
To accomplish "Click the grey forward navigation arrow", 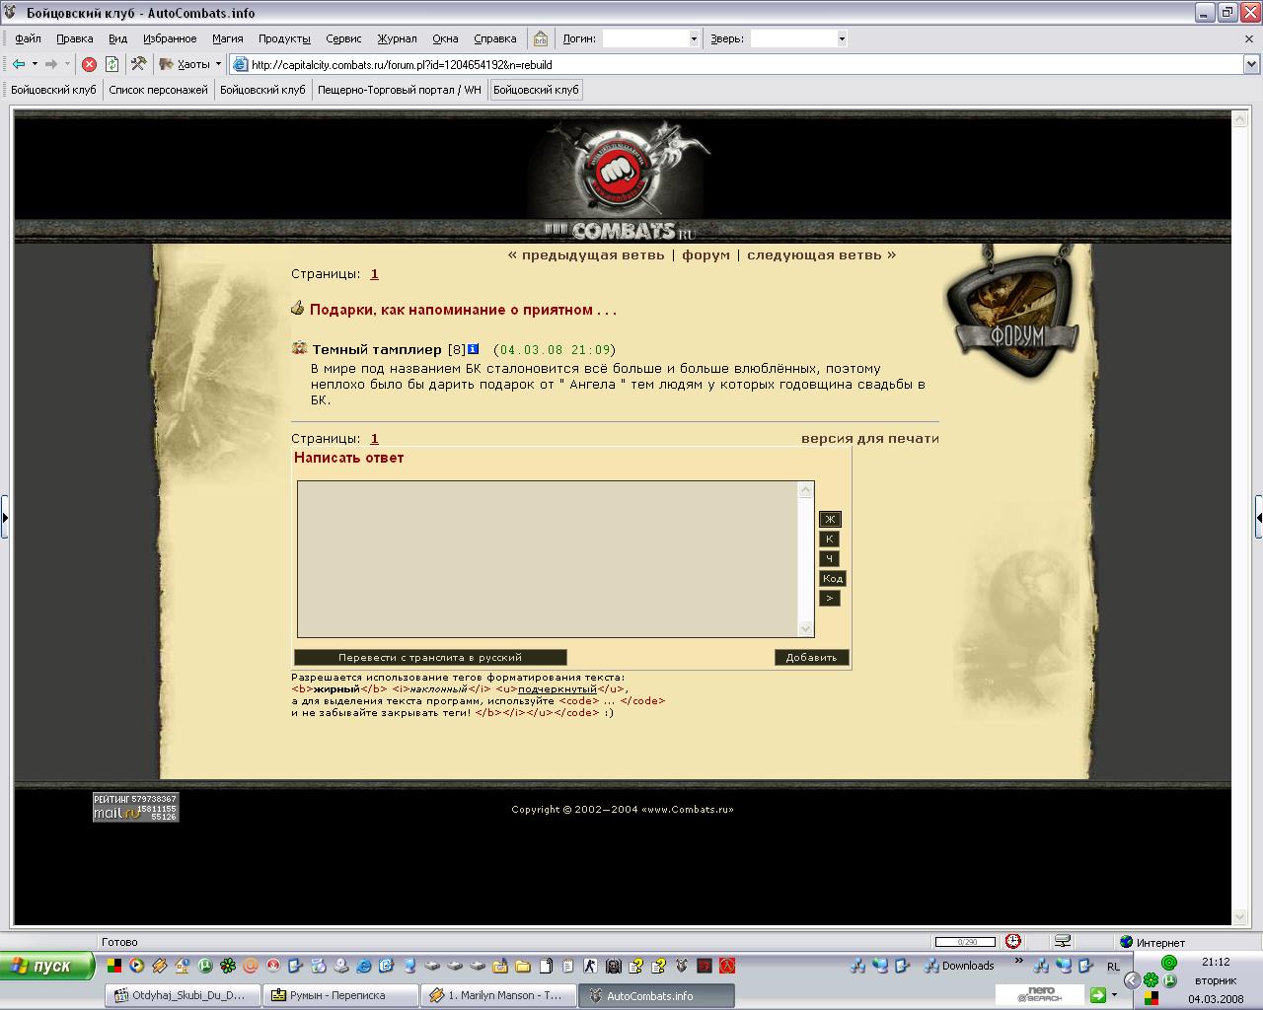I will point(51,64).
